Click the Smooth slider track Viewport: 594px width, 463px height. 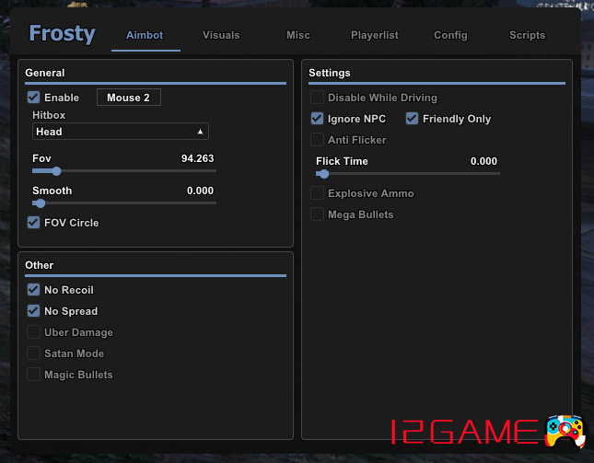coord(124,203)
